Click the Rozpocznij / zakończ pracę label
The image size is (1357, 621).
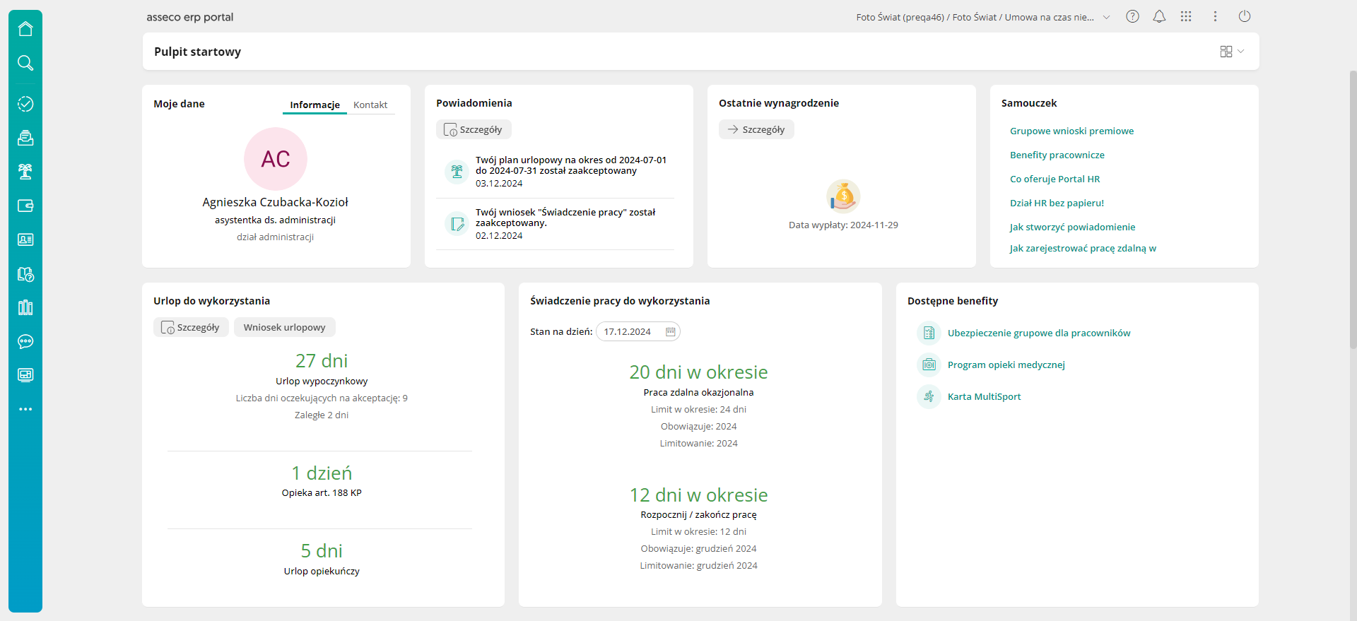click(x=698, y=514)
